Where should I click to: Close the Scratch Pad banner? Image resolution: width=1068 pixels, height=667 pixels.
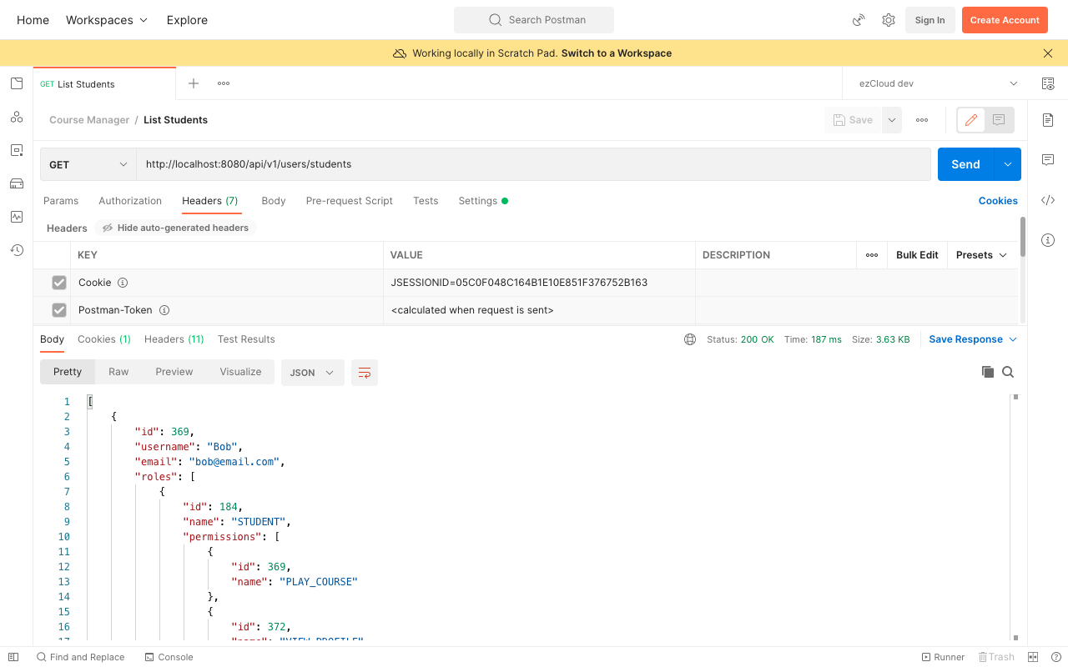(1048, 53)
